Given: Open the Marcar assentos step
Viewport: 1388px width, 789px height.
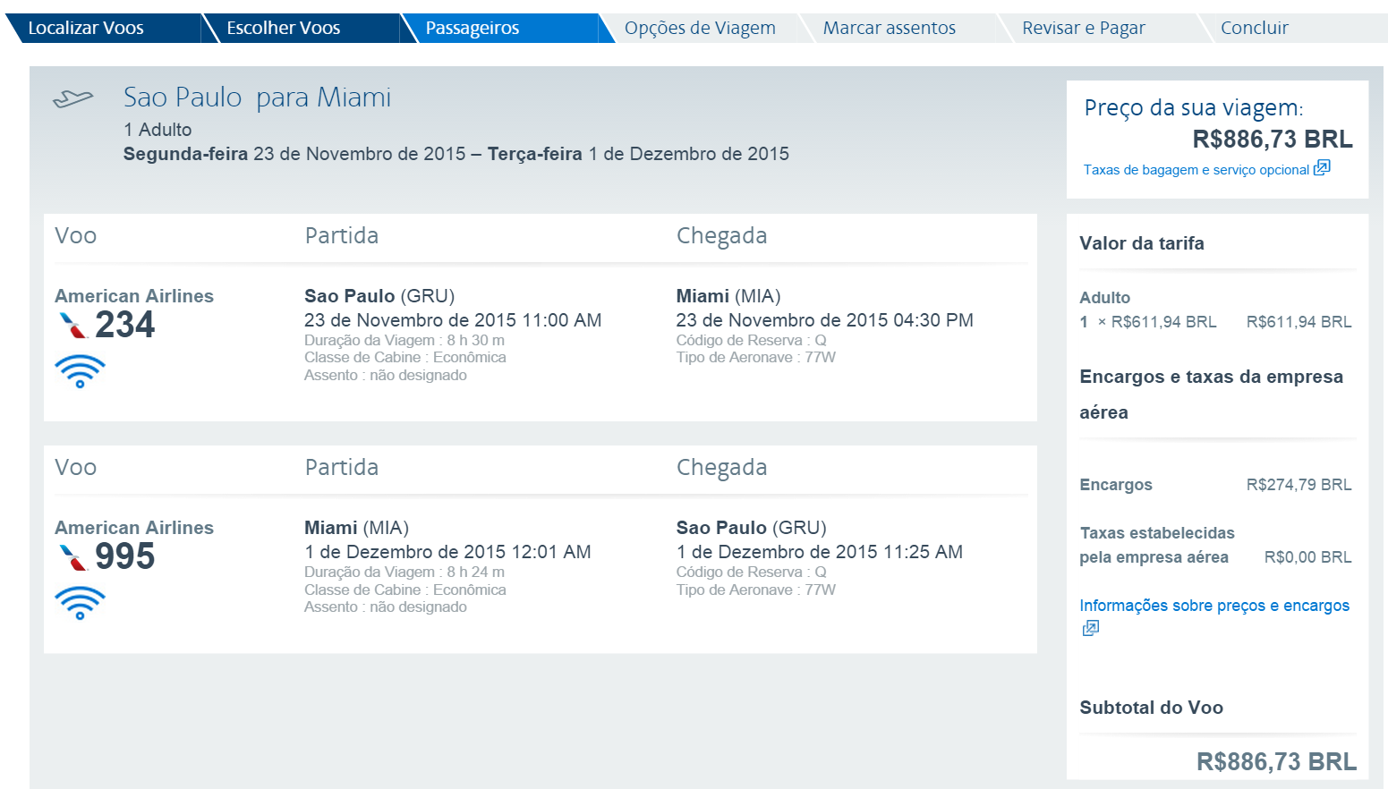Looking at the screenshot, I should [889, 28].
